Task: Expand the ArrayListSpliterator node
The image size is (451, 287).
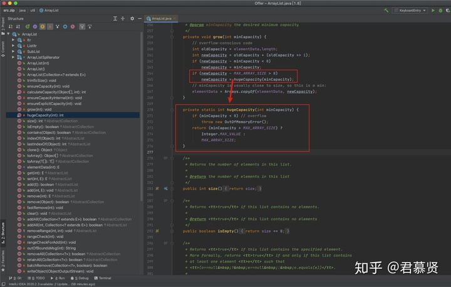Action: click(x=13, y=57)
